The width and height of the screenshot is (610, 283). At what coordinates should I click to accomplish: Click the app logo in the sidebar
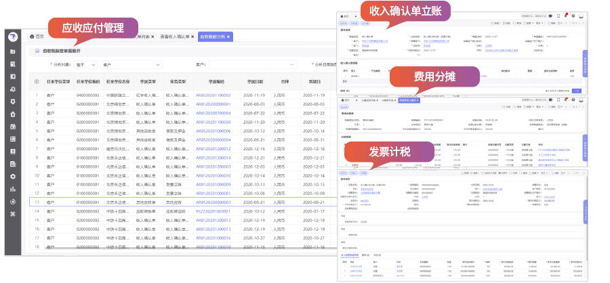[13, 37]
